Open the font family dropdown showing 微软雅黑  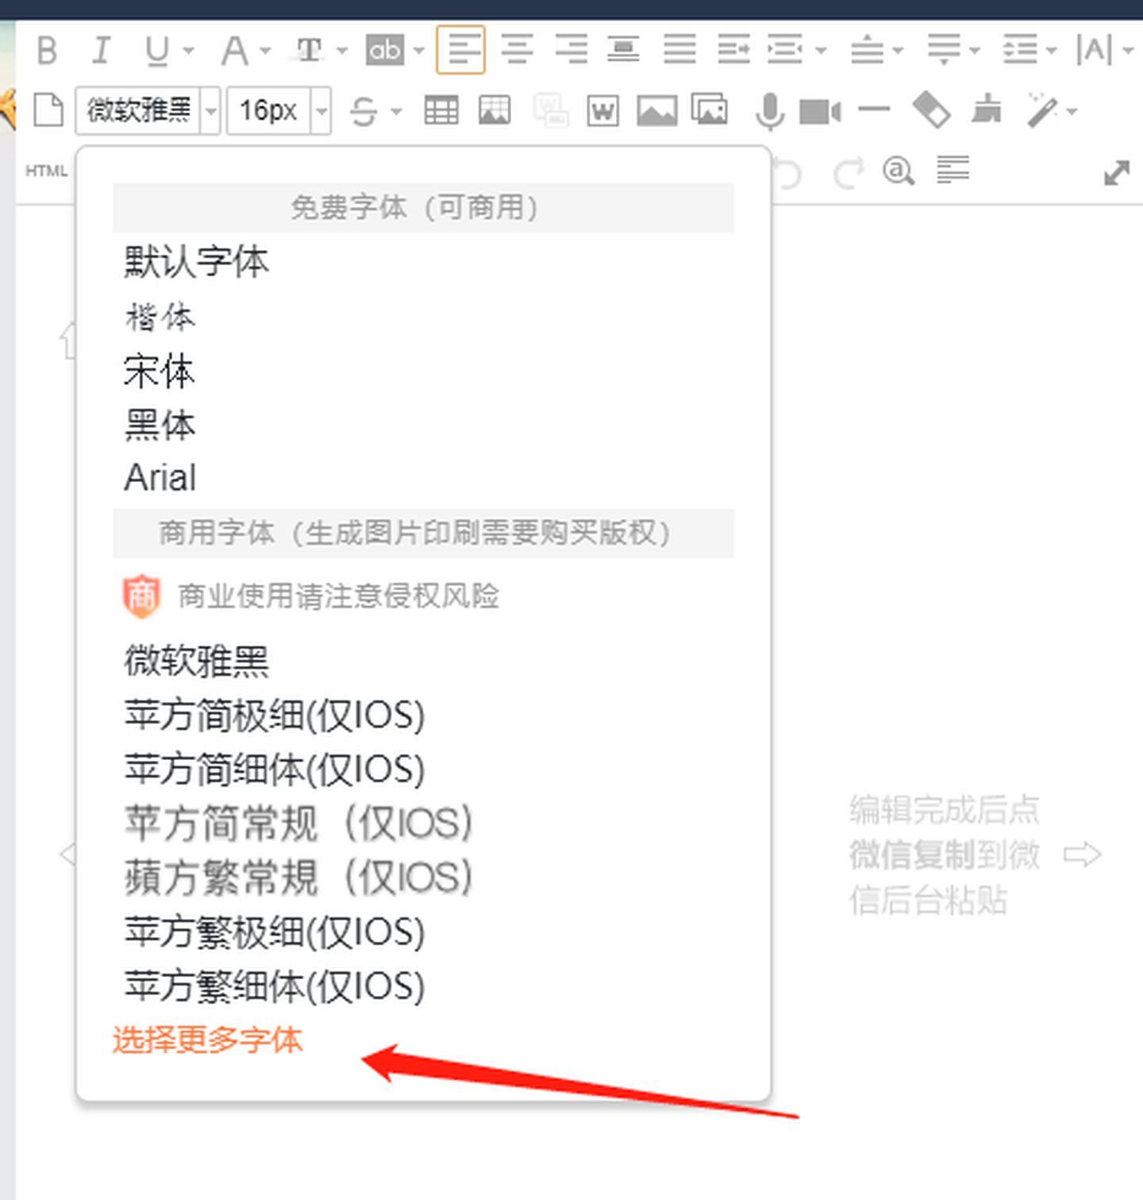pos(148,110)
